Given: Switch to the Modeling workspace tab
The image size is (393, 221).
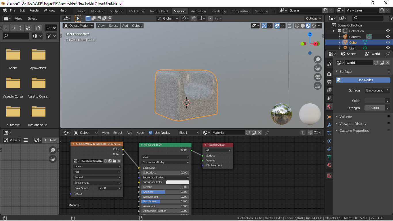Looking at the screenshot, I should 98,11.
